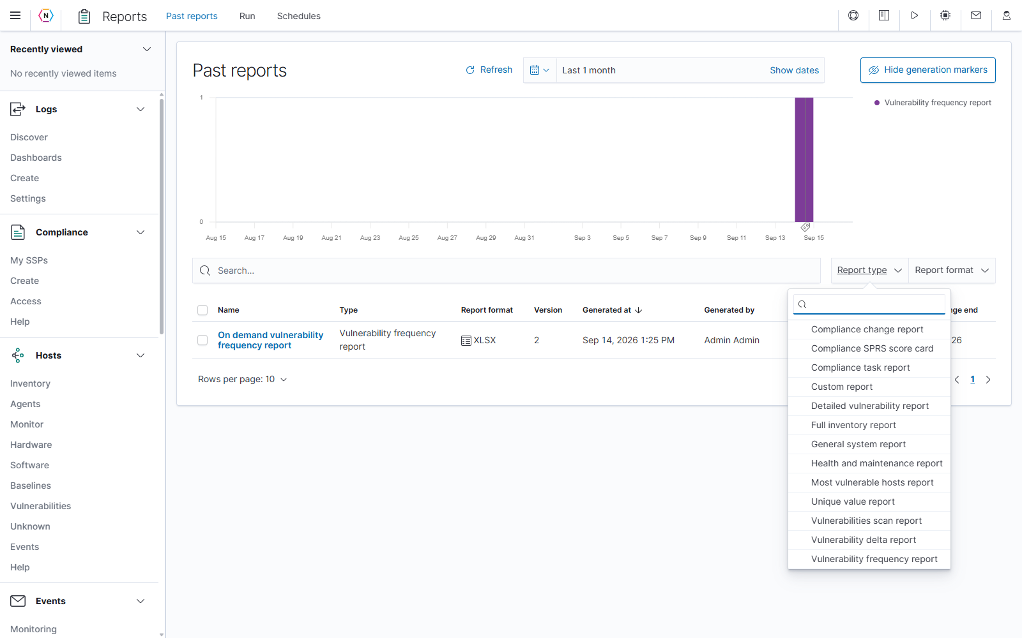Click the play icon in top bar

[x=915, y=15]
